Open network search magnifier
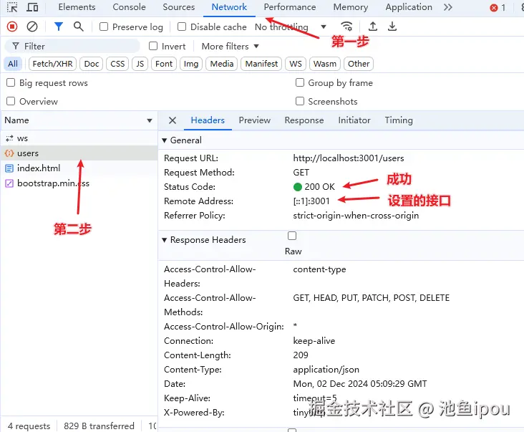 pos(79,27)
